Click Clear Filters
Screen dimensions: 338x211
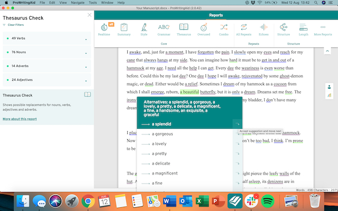coord(16,25)
